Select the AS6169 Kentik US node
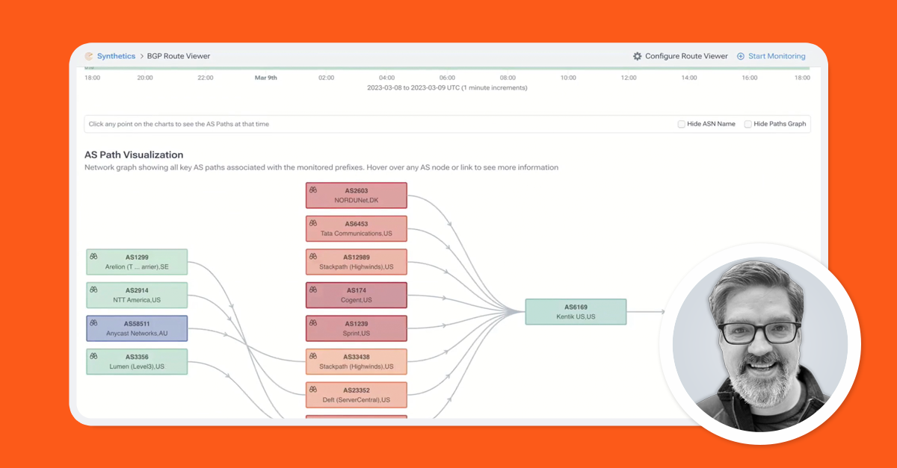The height and width of the screenshot is (468, 897). click(576, 312)
